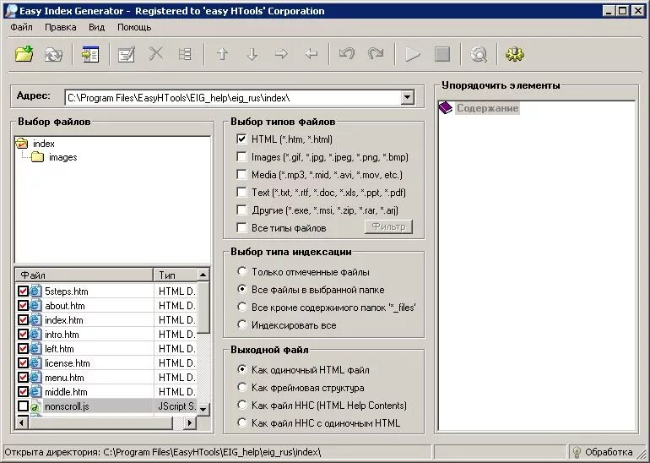Select Все кроме содержимого папок '*_files' option
Screen dimensions: 650x463
242,307
